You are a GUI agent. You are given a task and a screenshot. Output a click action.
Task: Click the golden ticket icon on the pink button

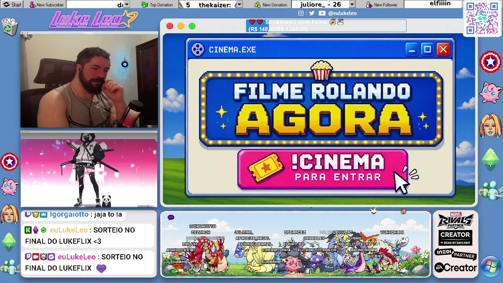click(266, 167)
